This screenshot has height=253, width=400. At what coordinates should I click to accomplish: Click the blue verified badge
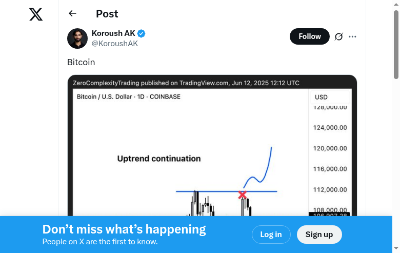(x=141, y=33)
